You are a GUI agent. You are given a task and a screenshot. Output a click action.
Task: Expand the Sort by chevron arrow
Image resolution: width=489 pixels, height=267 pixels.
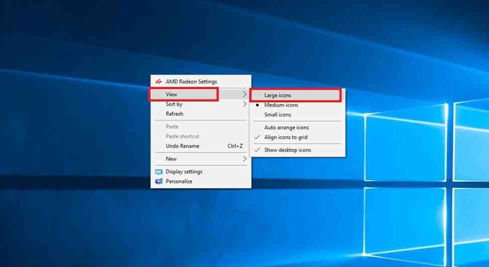(245, 104)
